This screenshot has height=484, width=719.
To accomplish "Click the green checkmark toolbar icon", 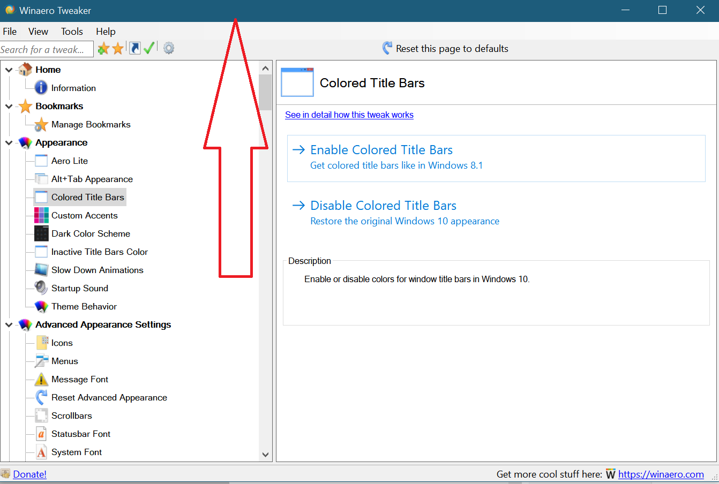I will click(x=149, y=48).
